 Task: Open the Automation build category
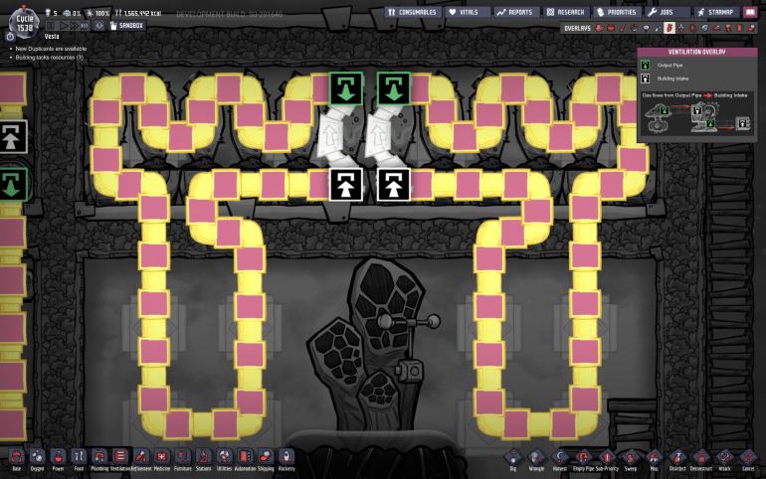(x=245, y=460)
